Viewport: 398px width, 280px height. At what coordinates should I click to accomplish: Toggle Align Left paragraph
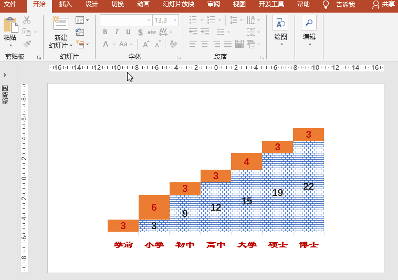click(x=193, y=44)
